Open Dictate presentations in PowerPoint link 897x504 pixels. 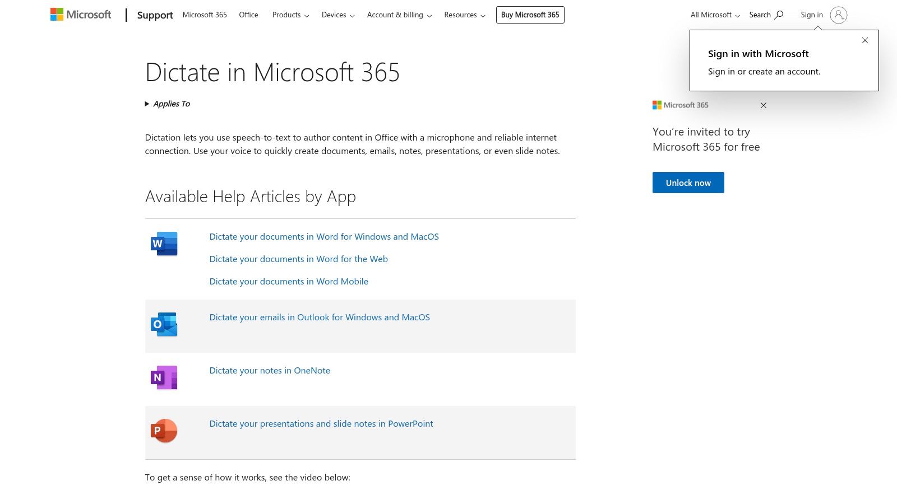pyautogui.click(x=321, y=424)
